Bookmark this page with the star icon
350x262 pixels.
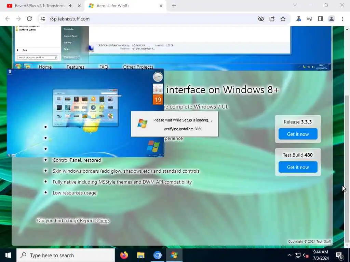coord(283,19)
